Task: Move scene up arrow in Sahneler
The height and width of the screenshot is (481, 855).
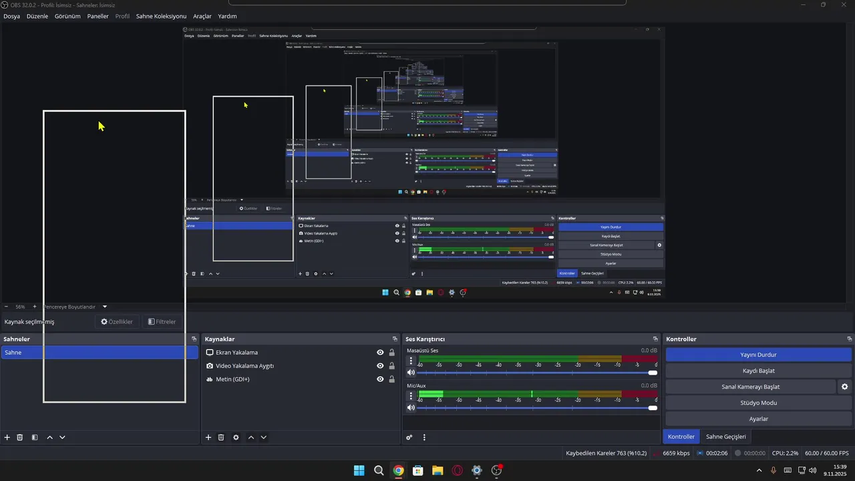Action: (49, 438)
